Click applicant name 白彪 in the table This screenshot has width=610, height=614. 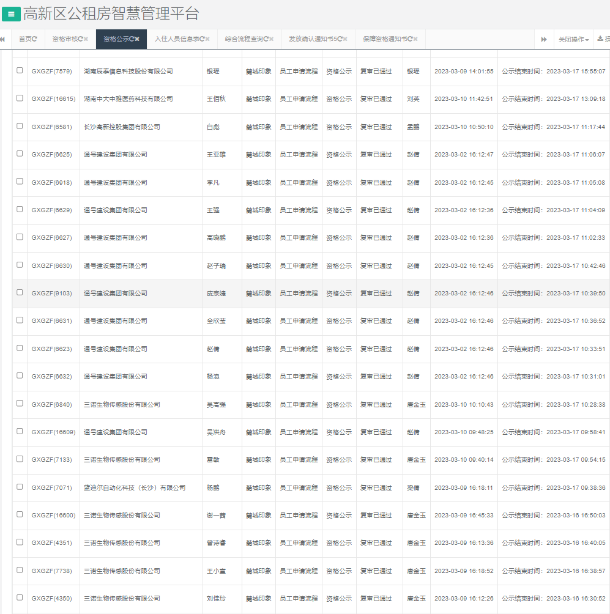coord(213,127)
